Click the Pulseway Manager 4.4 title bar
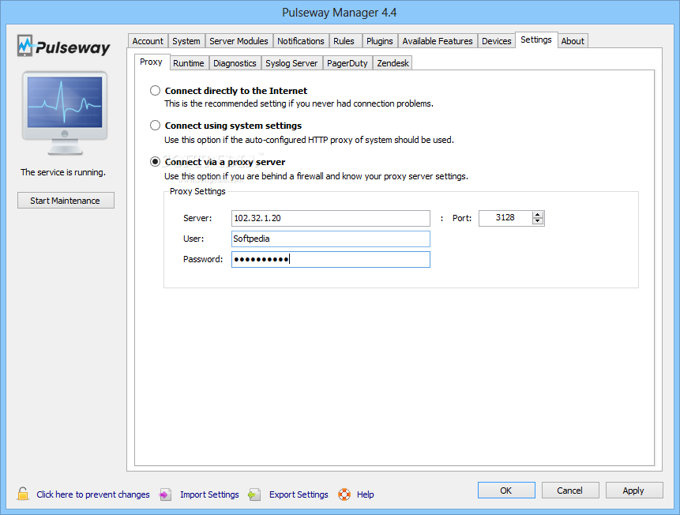Image resolution: width=680 pixels, height=515 pixels. coord(340,12)
